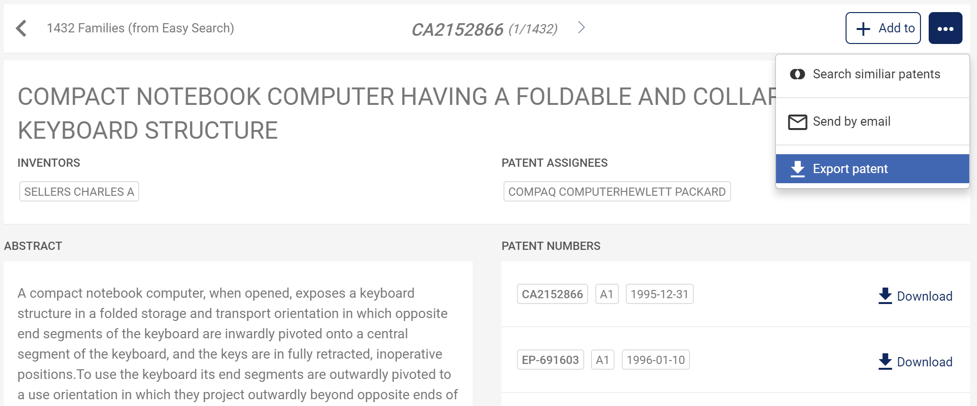Click the back arrow icon
This screenshot has width=977, height=406.
(21, 28)
